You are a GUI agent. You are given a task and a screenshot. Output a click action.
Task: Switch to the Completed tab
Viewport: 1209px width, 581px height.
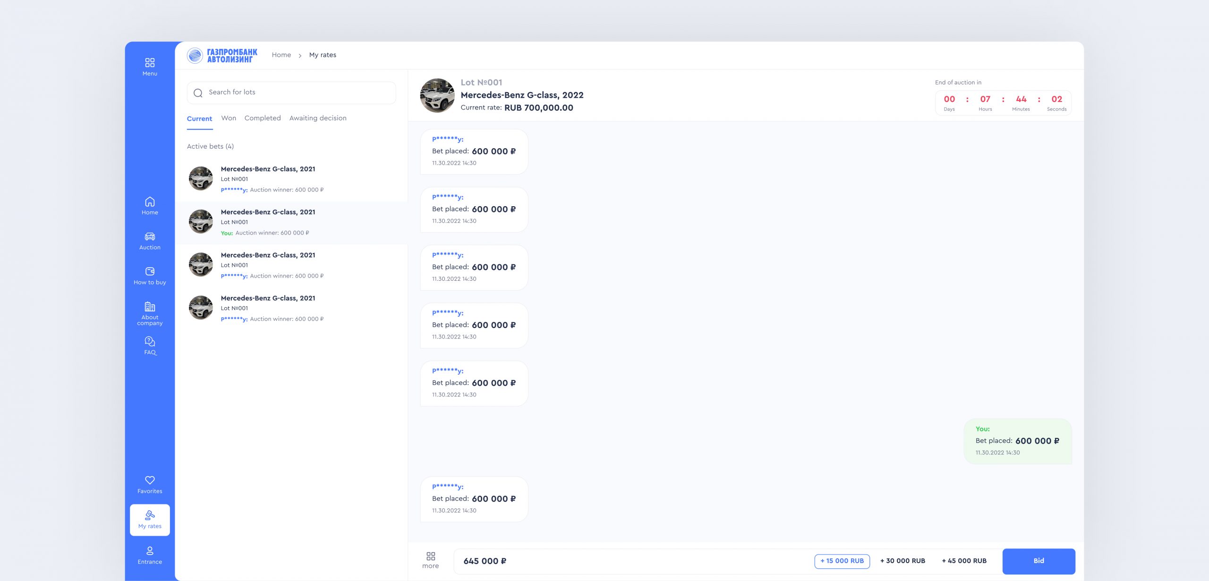(x=263, y=118)
